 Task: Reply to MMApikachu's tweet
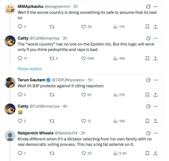coord(20,27)
